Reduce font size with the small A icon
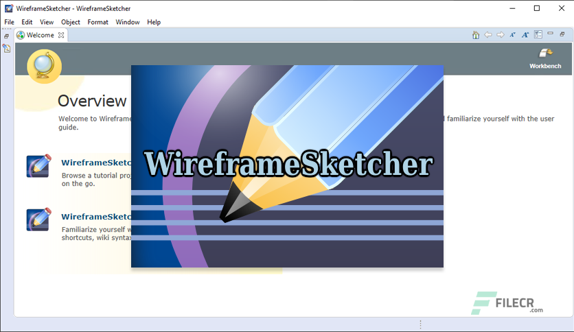Image resolution: width=574 pixels, height=332 pixels. pyautogui.click(x=512, y=35)
